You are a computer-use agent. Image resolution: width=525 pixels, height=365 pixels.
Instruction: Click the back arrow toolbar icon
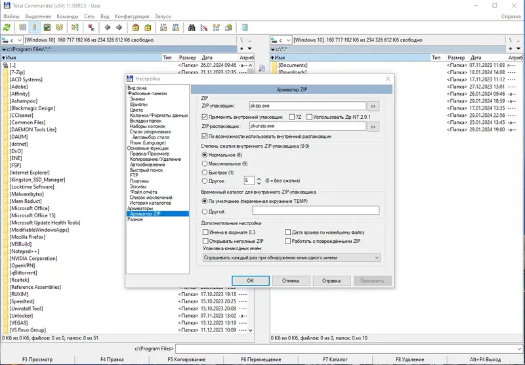point(108,28)
